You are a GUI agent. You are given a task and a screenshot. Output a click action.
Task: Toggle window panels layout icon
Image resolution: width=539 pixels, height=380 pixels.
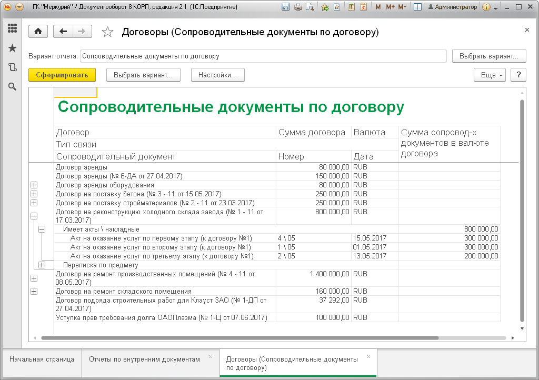[x=417, y=7]
